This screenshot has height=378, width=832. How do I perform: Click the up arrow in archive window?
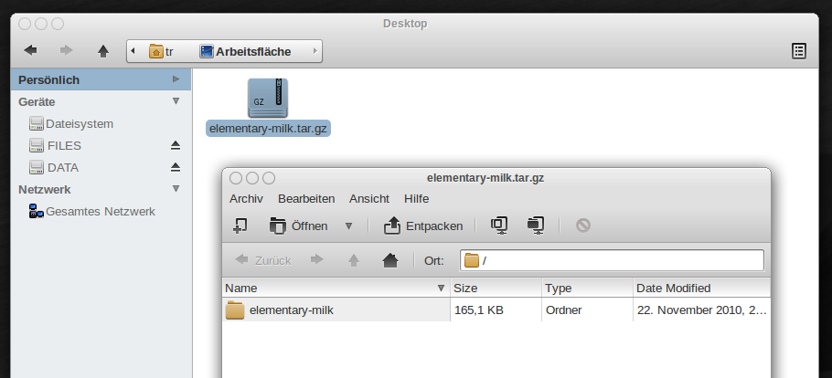click(354, 260)
